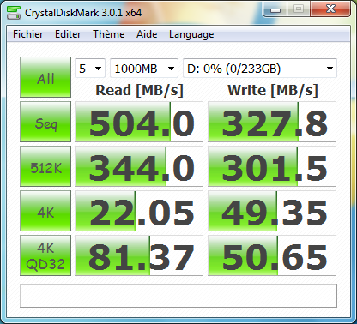The height and width of the screenshot is (324, 357).
Task: Select the 512K read result 344.0
Action: 139,166
